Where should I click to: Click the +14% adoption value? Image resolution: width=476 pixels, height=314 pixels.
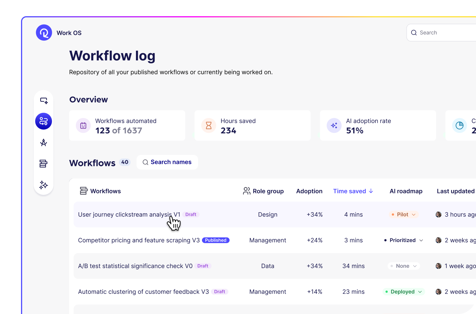tap(315, 292)
